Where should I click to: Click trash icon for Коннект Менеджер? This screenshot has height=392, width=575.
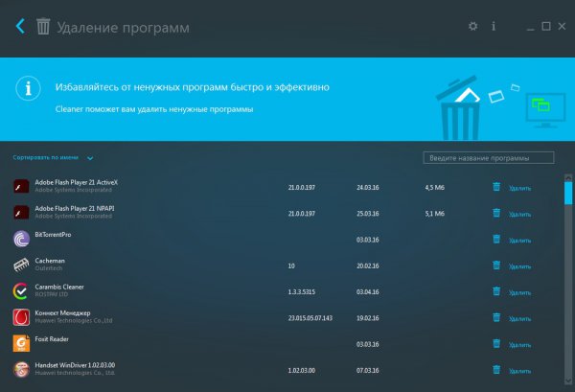coord(496,317)
